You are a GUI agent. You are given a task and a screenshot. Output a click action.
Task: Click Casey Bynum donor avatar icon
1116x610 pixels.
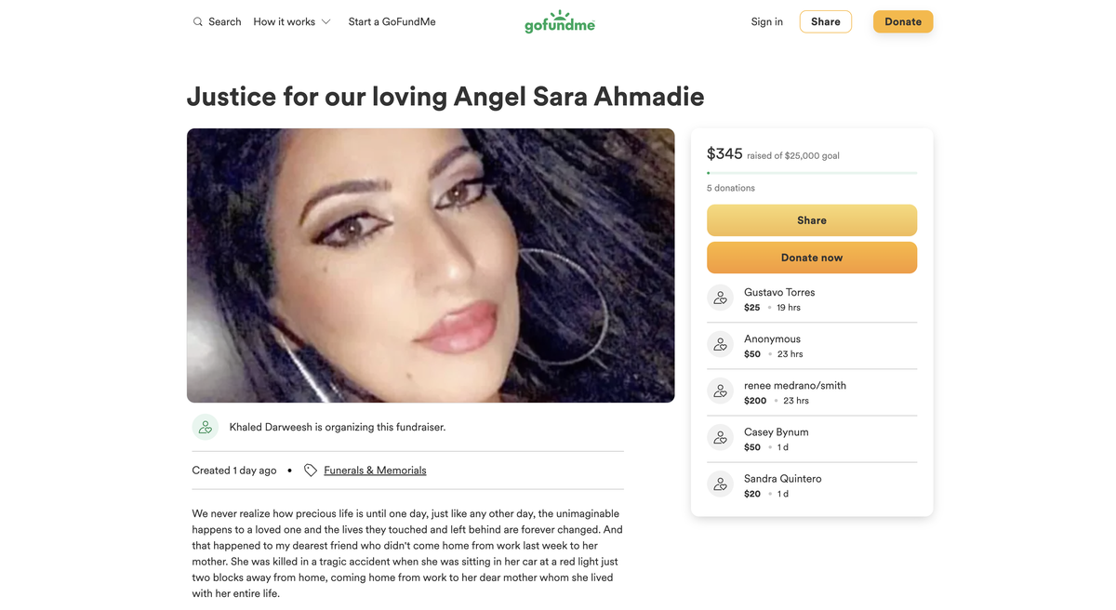tap(721, 438)
